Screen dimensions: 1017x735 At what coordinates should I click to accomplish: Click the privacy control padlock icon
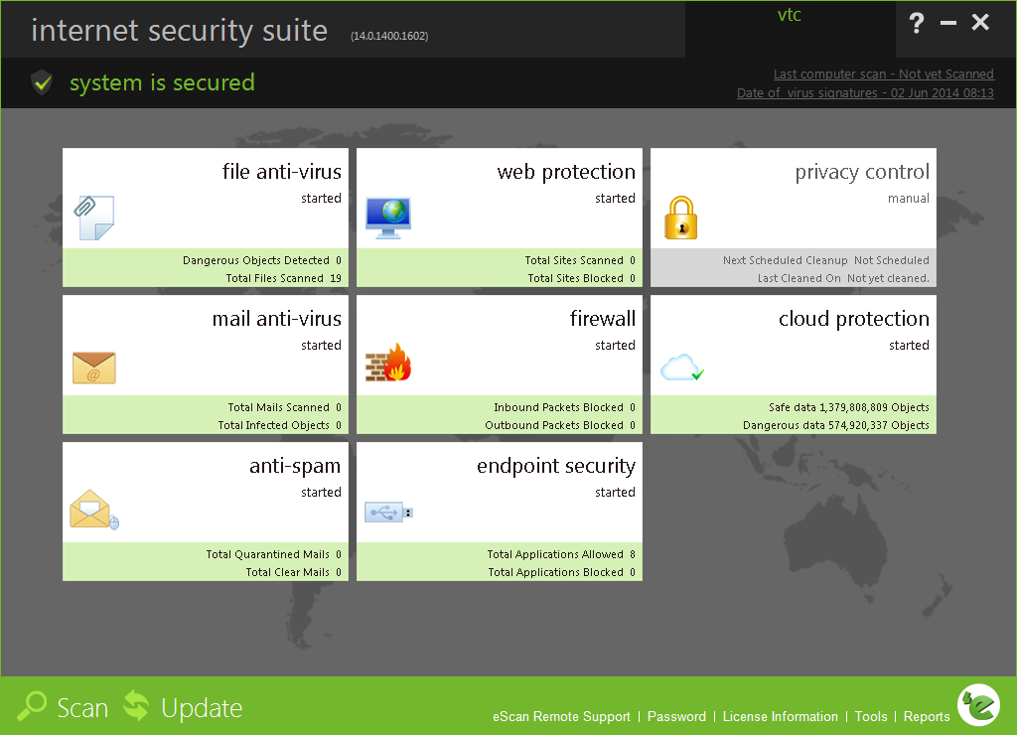pyautogui.click(x=681, y=218)
